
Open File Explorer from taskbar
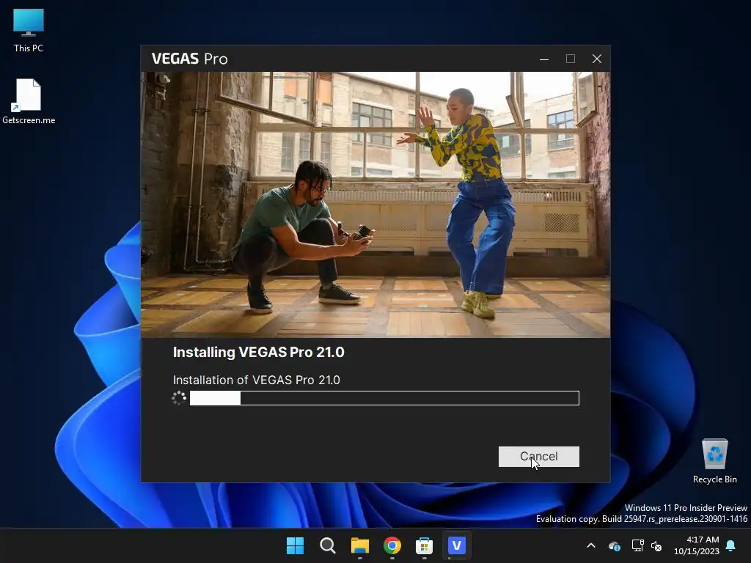[x=359, y=545]
